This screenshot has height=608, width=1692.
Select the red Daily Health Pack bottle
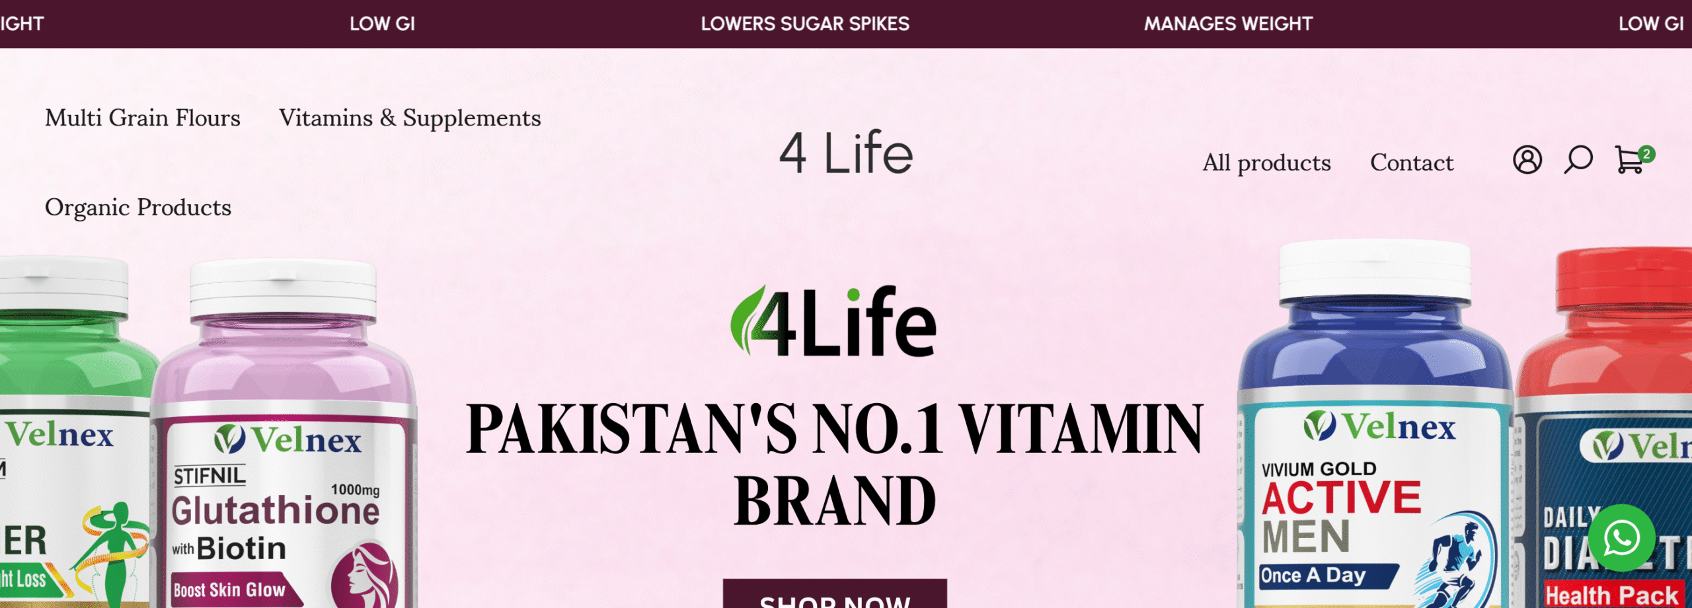(1605, 428)
